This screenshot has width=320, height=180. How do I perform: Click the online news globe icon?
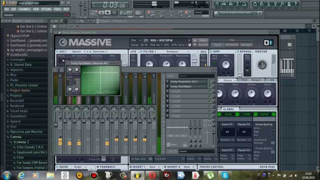(x=216, y=14)
